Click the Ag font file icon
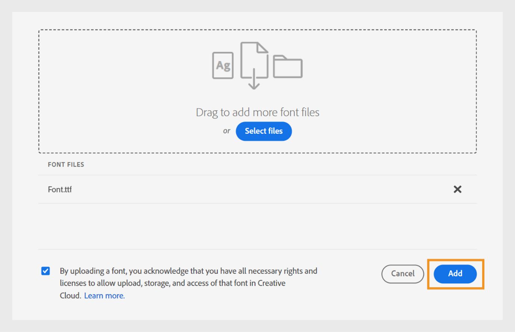The image size is (515, 332). [x=223, y=66]
